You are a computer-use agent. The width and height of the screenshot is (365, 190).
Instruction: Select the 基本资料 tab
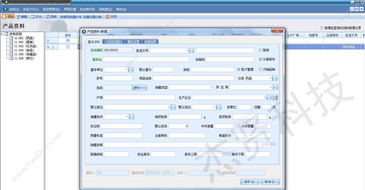pos(94,42)
